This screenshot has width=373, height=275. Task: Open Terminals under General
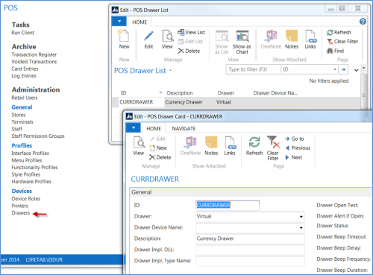[22, 121]
